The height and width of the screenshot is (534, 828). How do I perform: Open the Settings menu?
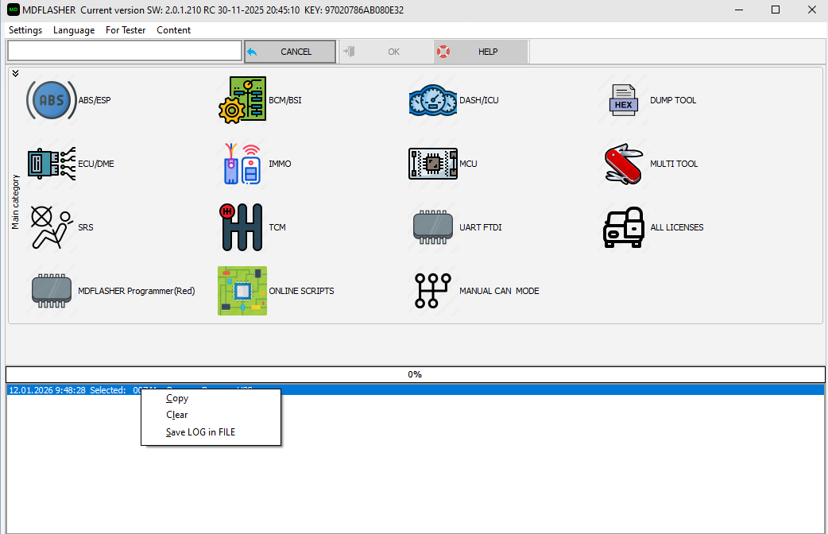(x=25, y=30)
